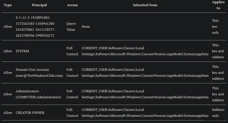Click Allow in the SID principal row
Screen dimensions: 228x123
8,27
